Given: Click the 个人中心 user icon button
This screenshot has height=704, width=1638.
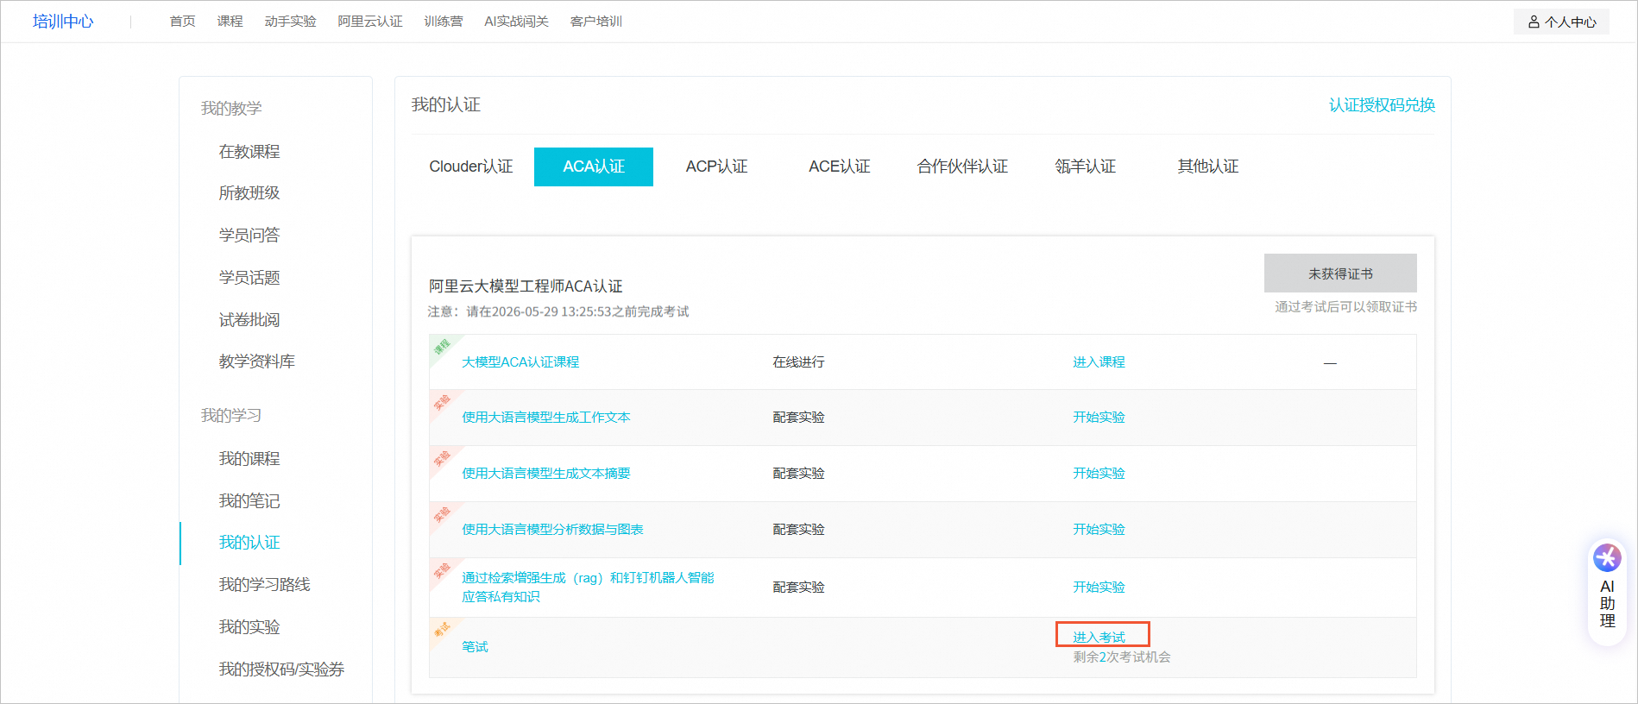Looking at the screenshot, I should click(1561, 22).
